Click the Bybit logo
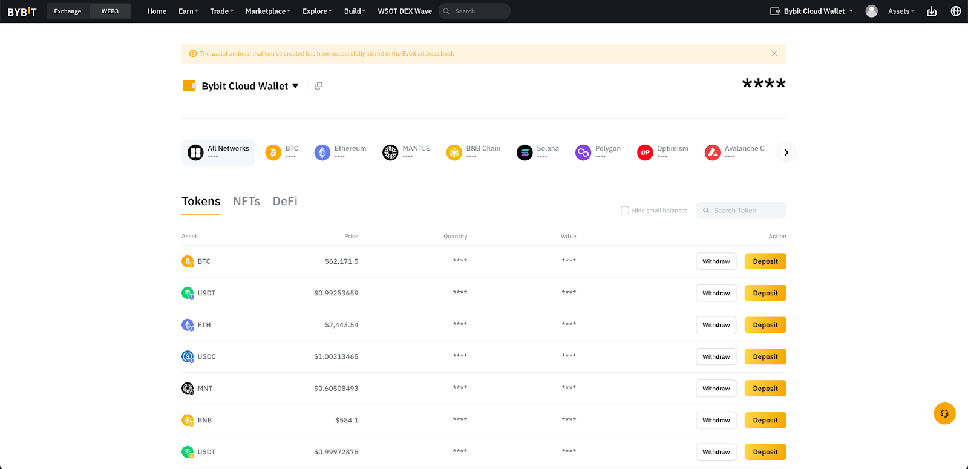The width and height of the screenshot is (968, 469). coord(22,11)
